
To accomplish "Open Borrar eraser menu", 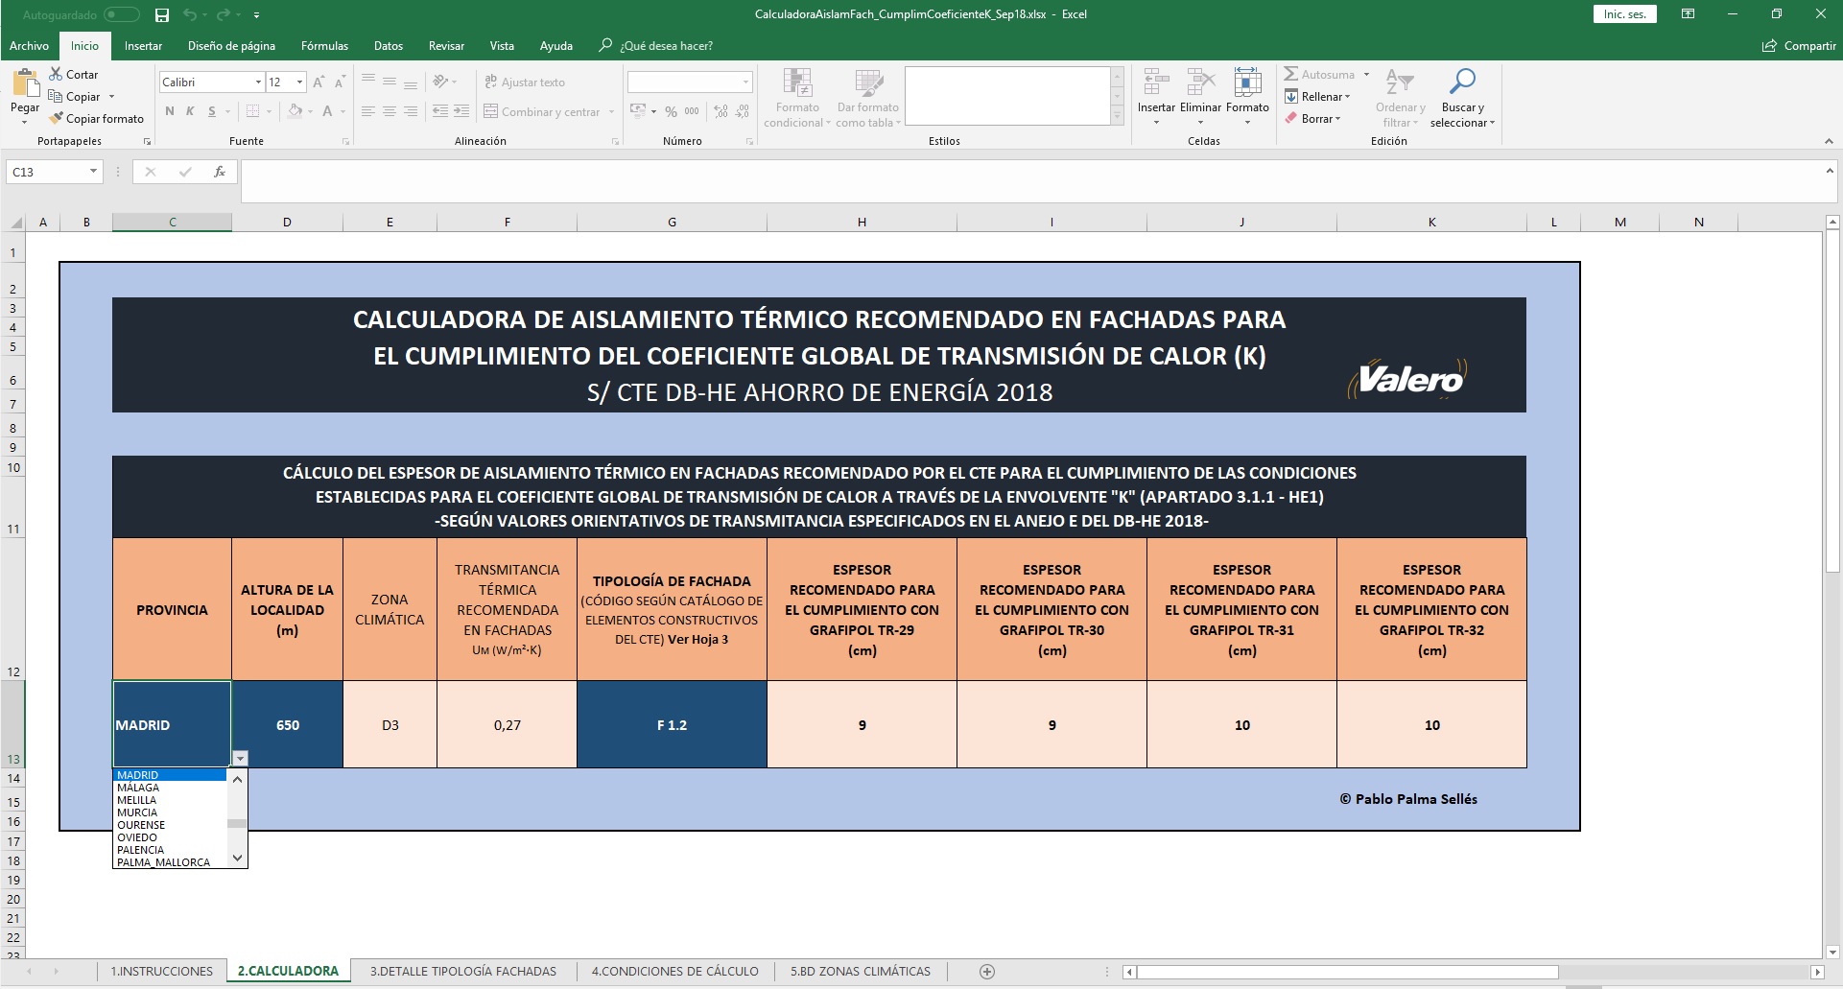I will (1312, 118).
